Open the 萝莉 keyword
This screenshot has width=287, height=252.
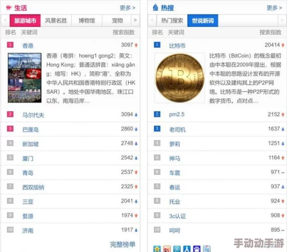[x=174, y=144]
